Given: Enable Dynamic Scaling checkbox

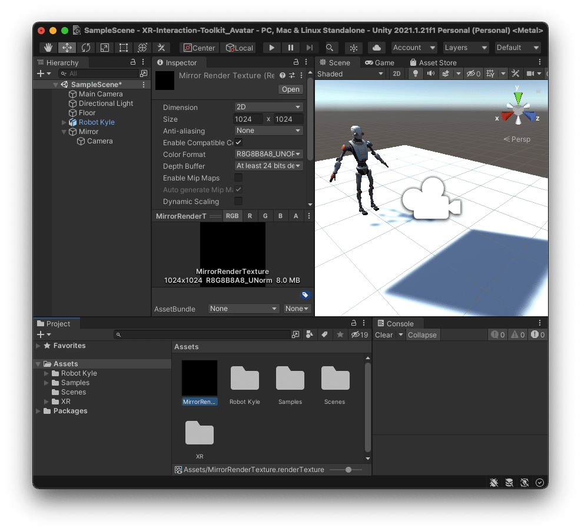Looking at the screenshot, I should click(238, 201).
